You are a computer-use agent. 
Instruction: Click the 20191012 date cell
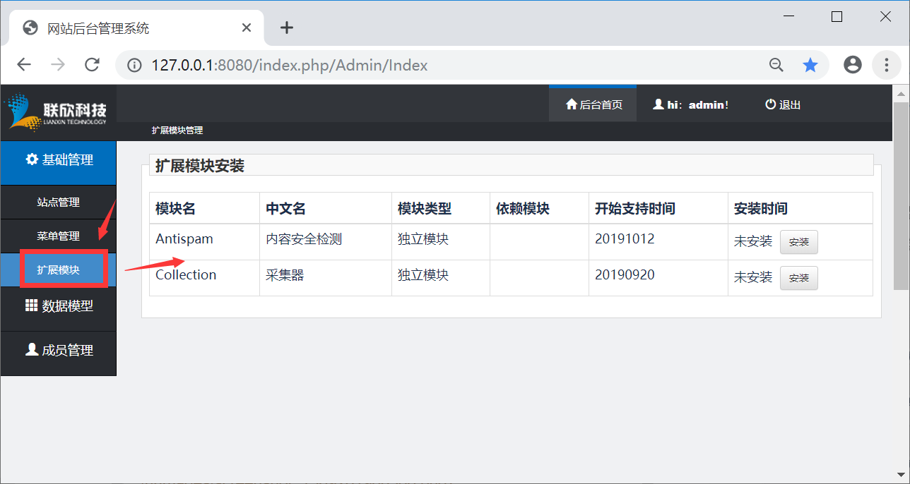[x=658, y=242]
